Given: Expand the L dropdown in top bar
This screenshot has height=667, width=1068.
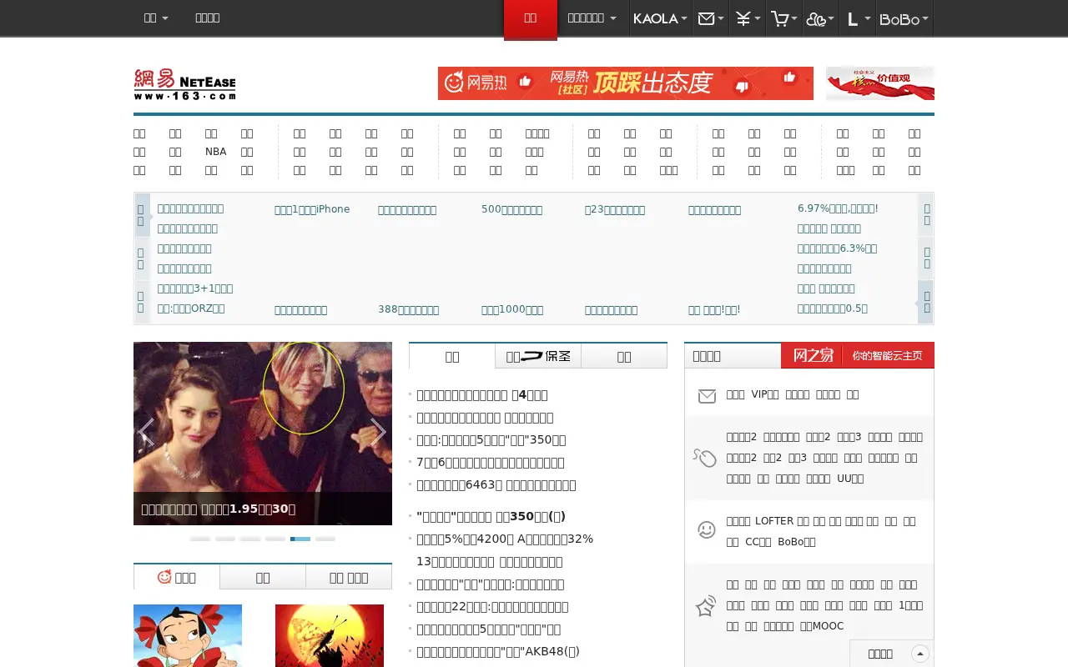Looking at the screenshot, I should (859, 18).
